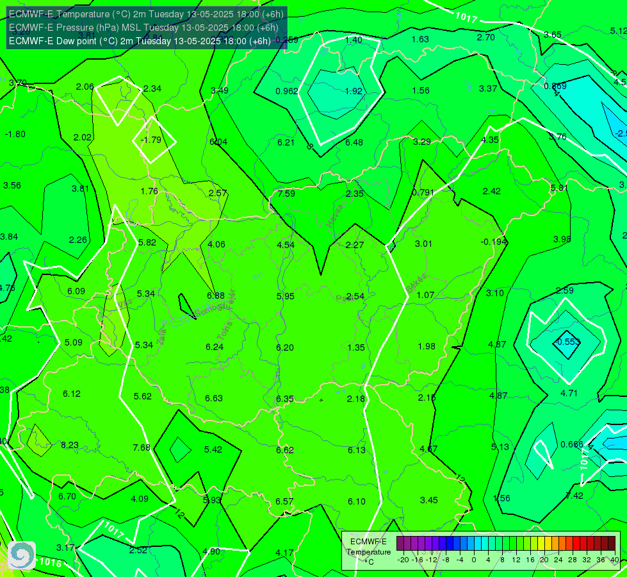Pick the cyan legend swatch above 0

477,544
